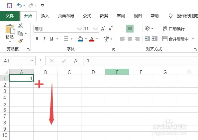Click the Increase Font Size icon
198x140 pixels.
(103, 29)
